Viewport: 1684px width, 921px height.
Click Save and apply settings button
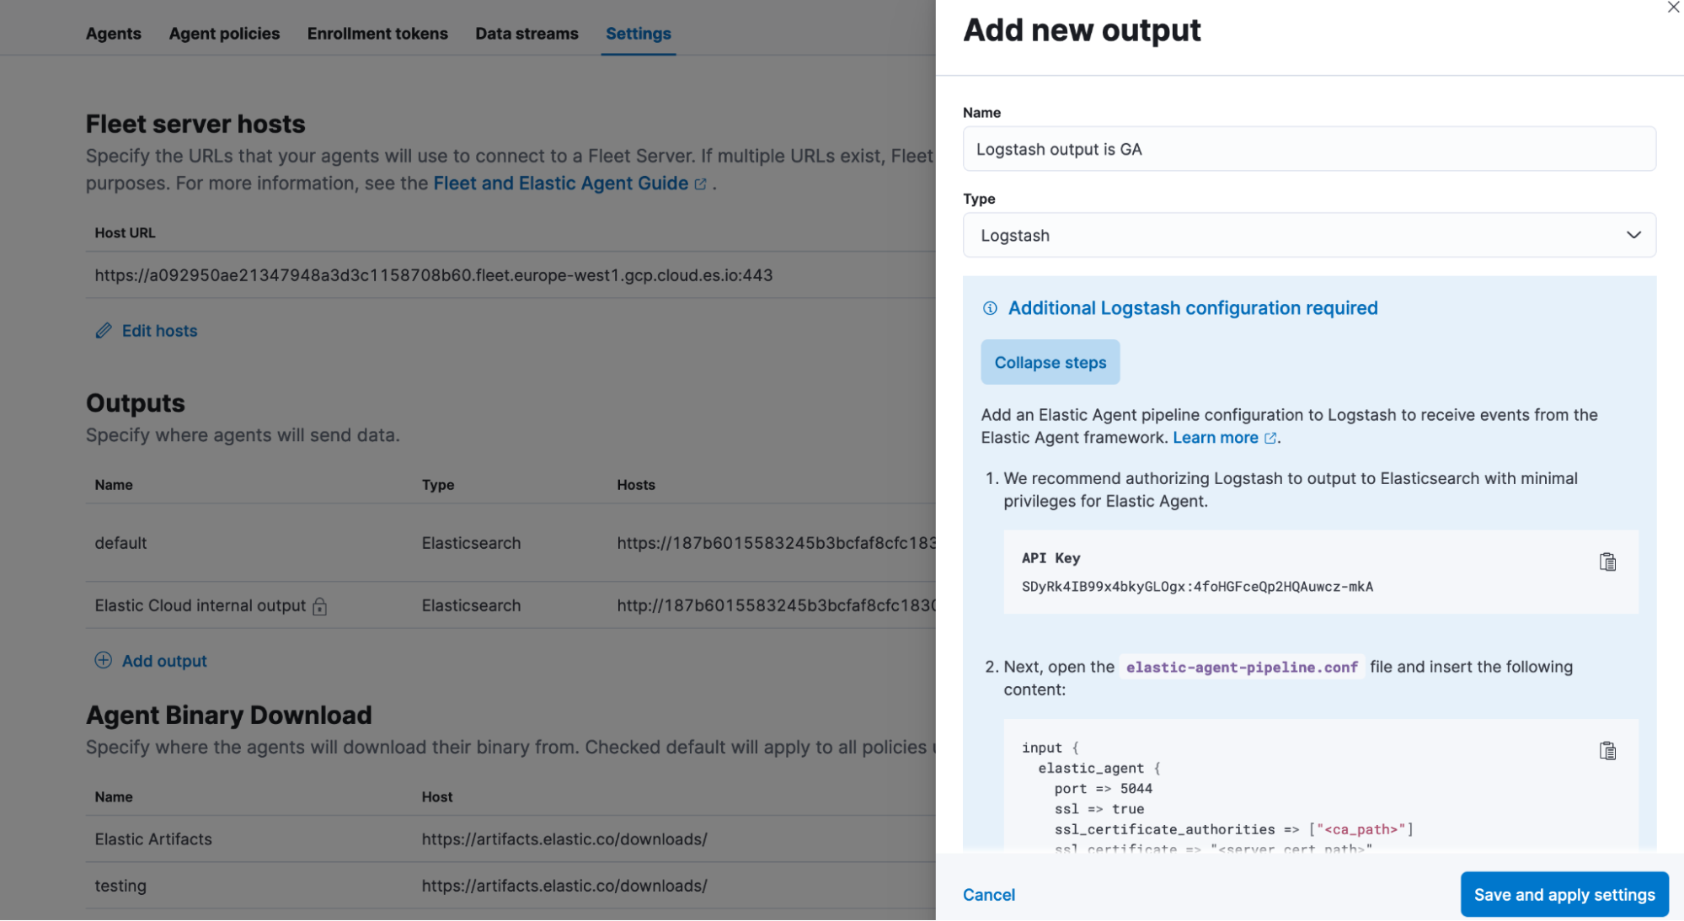point(1564,895)
